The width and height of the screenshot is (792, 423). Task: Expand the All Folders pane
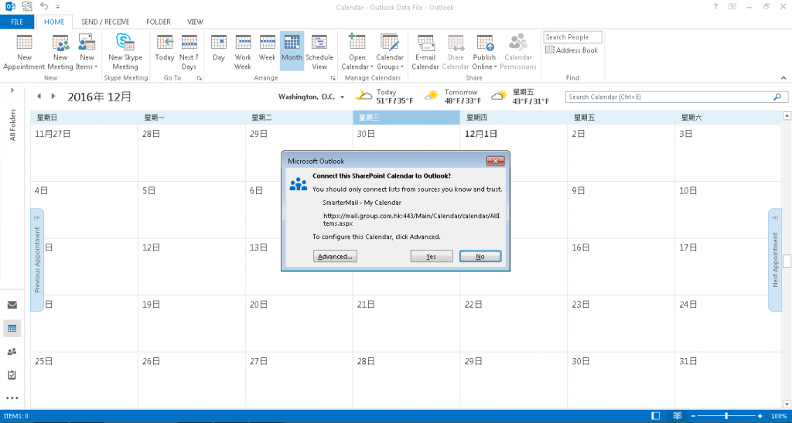12,90
